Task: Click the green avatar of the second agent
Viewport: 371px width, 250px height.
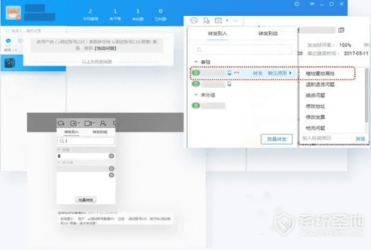Action: point(196,84)
